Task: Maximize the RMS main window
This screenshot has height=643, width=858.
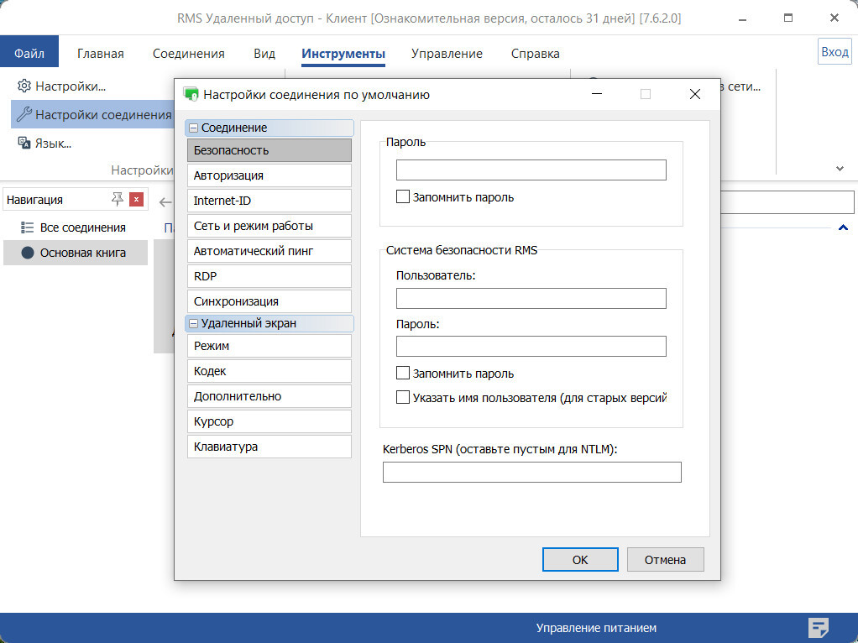Action: point(788,18)
